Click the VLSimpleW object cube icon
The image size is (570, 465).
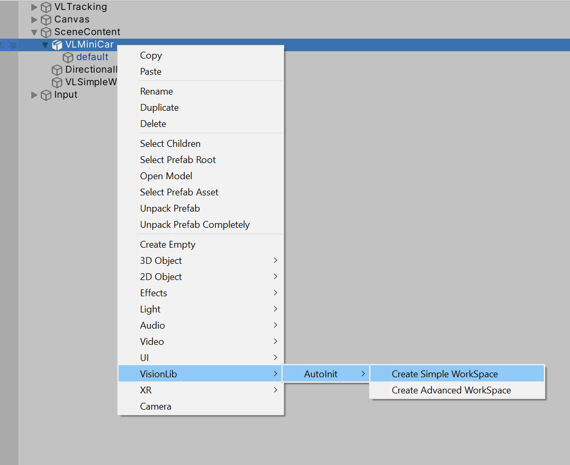tap(57, 83)
